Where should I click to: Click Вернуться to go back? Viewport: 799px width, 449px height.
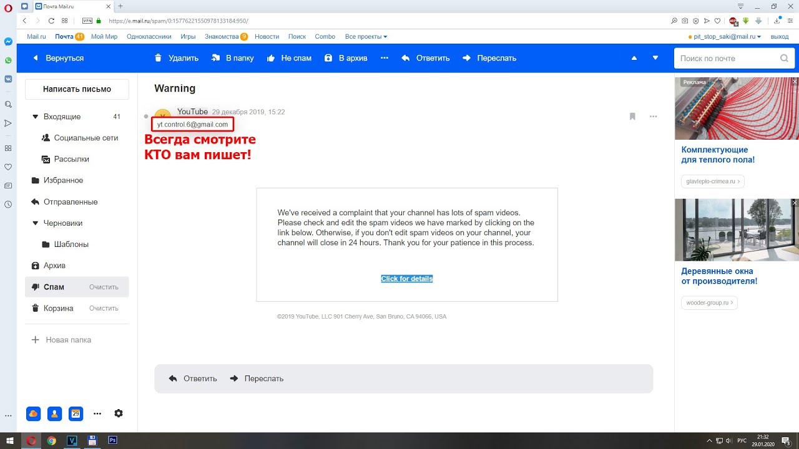point(58,58)
